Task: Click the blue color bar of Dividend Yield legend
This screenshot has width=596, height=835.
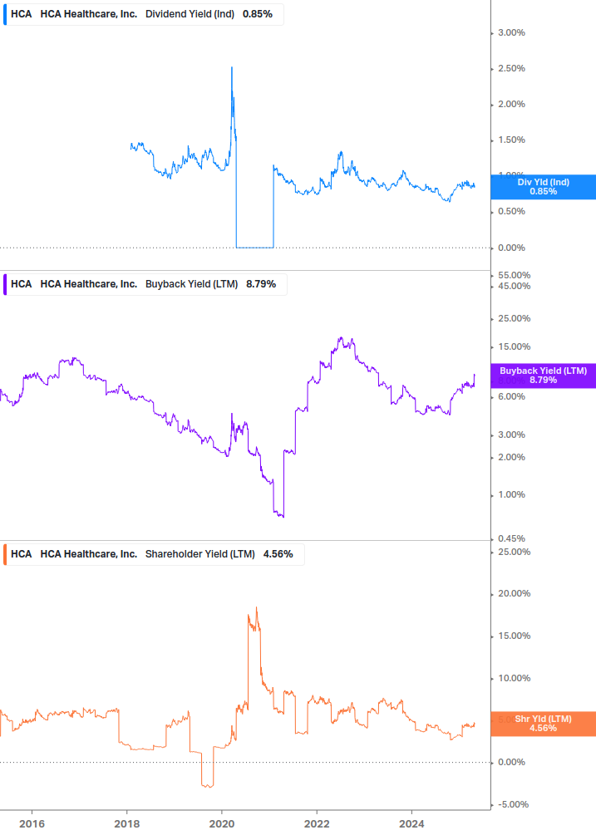Action: [5, 14]
